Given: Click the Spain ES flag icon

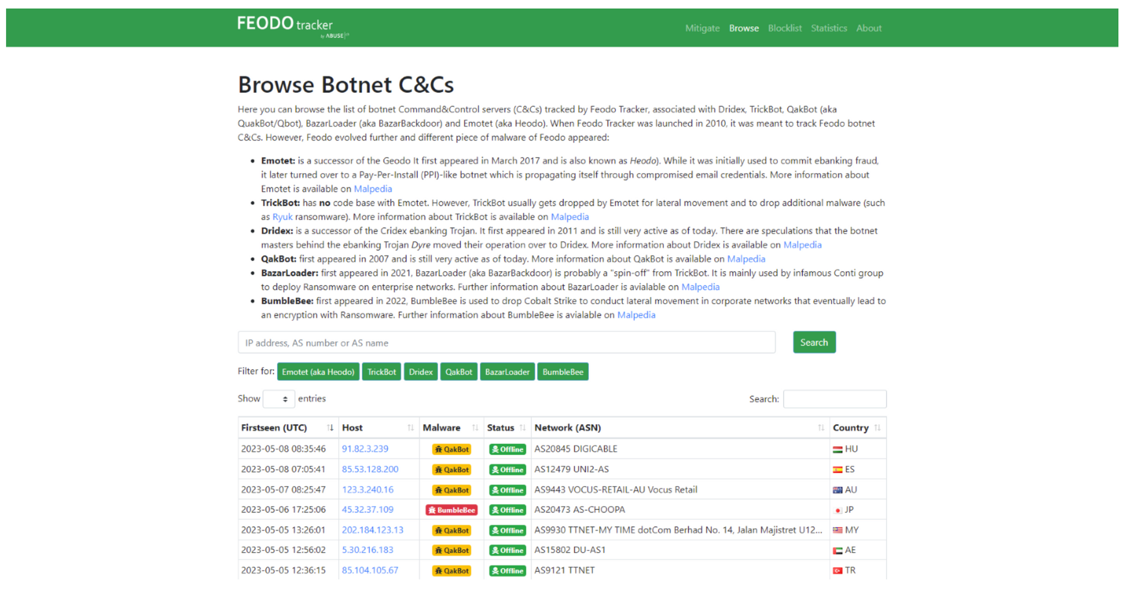Looking at the screenshot, I should tap(838, 470).
